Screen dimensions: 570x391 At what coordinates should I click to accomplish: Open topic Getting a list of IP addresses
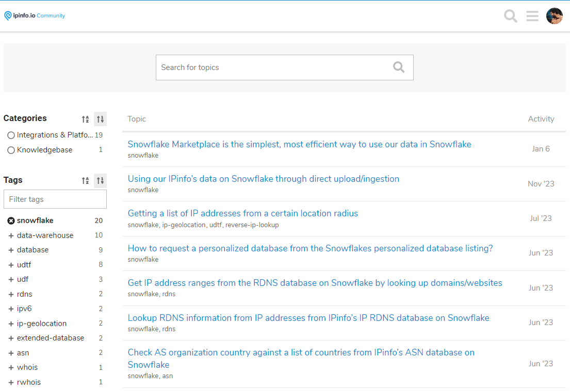tap(242, 213)
